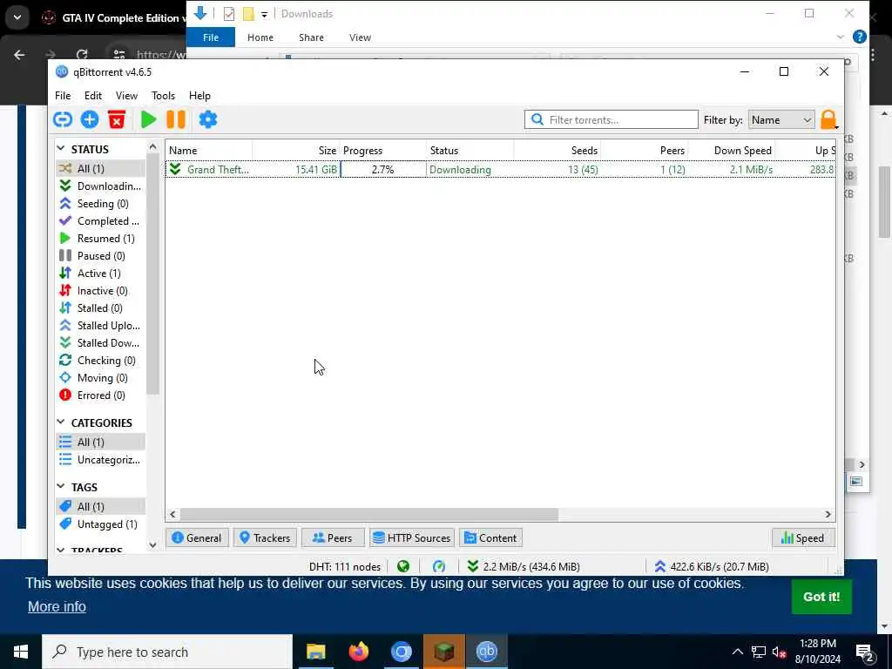Open the View menu in qBittorrent
The height and width of the screenshot is (669, 892).
click(126, 96)
